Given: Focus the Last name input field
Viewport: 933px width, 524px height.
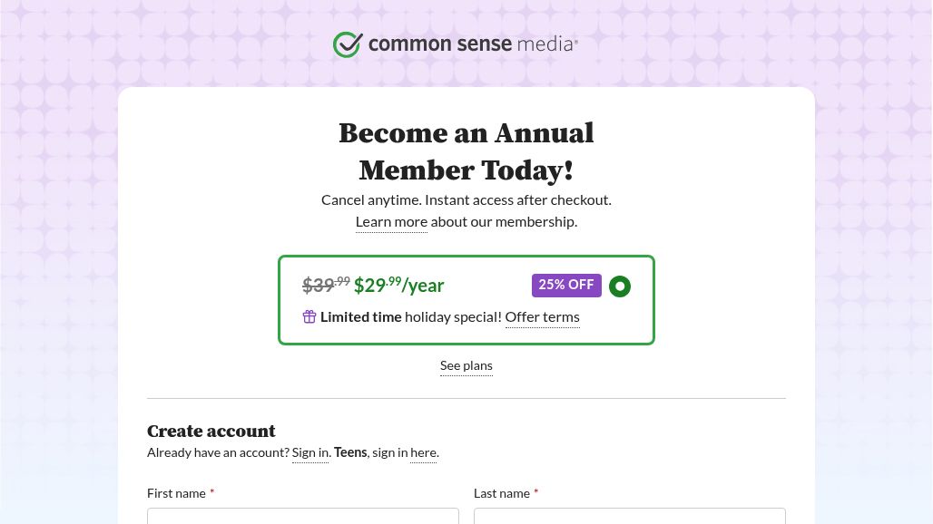Looking at the screenshot, I should click(x=630, y=516).
